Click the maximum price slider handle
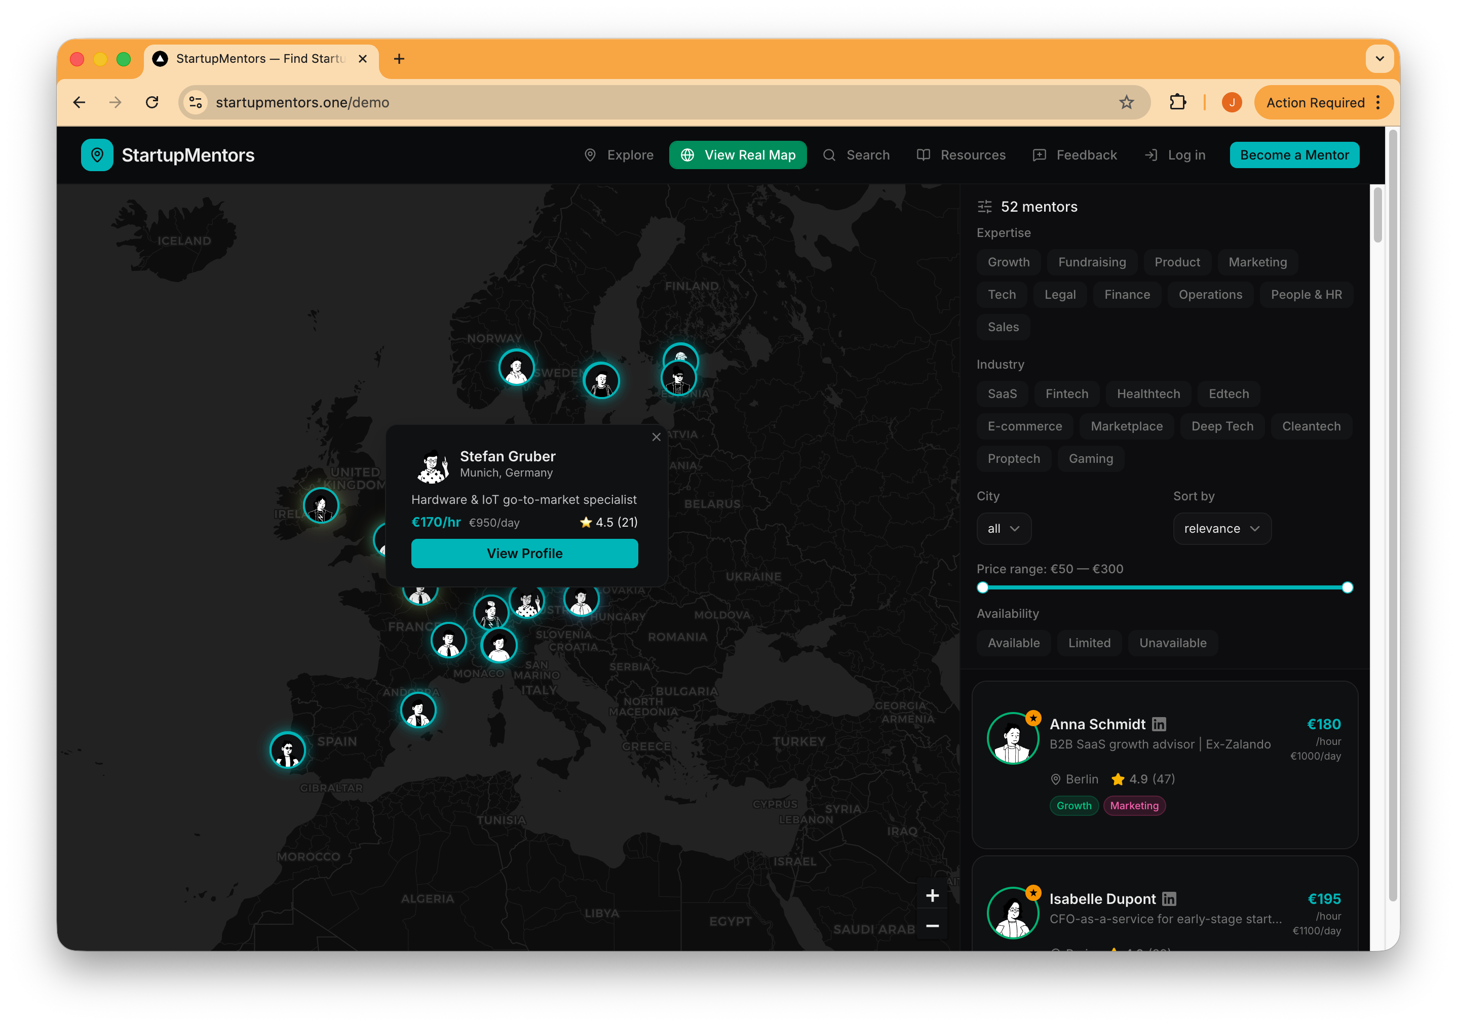The height and width of the screenshot is (1026, 1457). (x=1347, y=587)
